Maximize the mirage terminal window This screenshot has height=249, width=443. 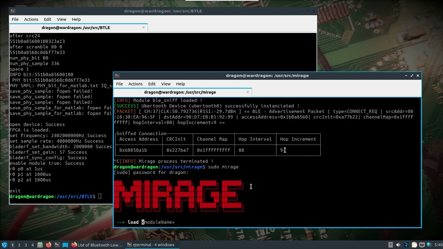(x=412, y=75)
